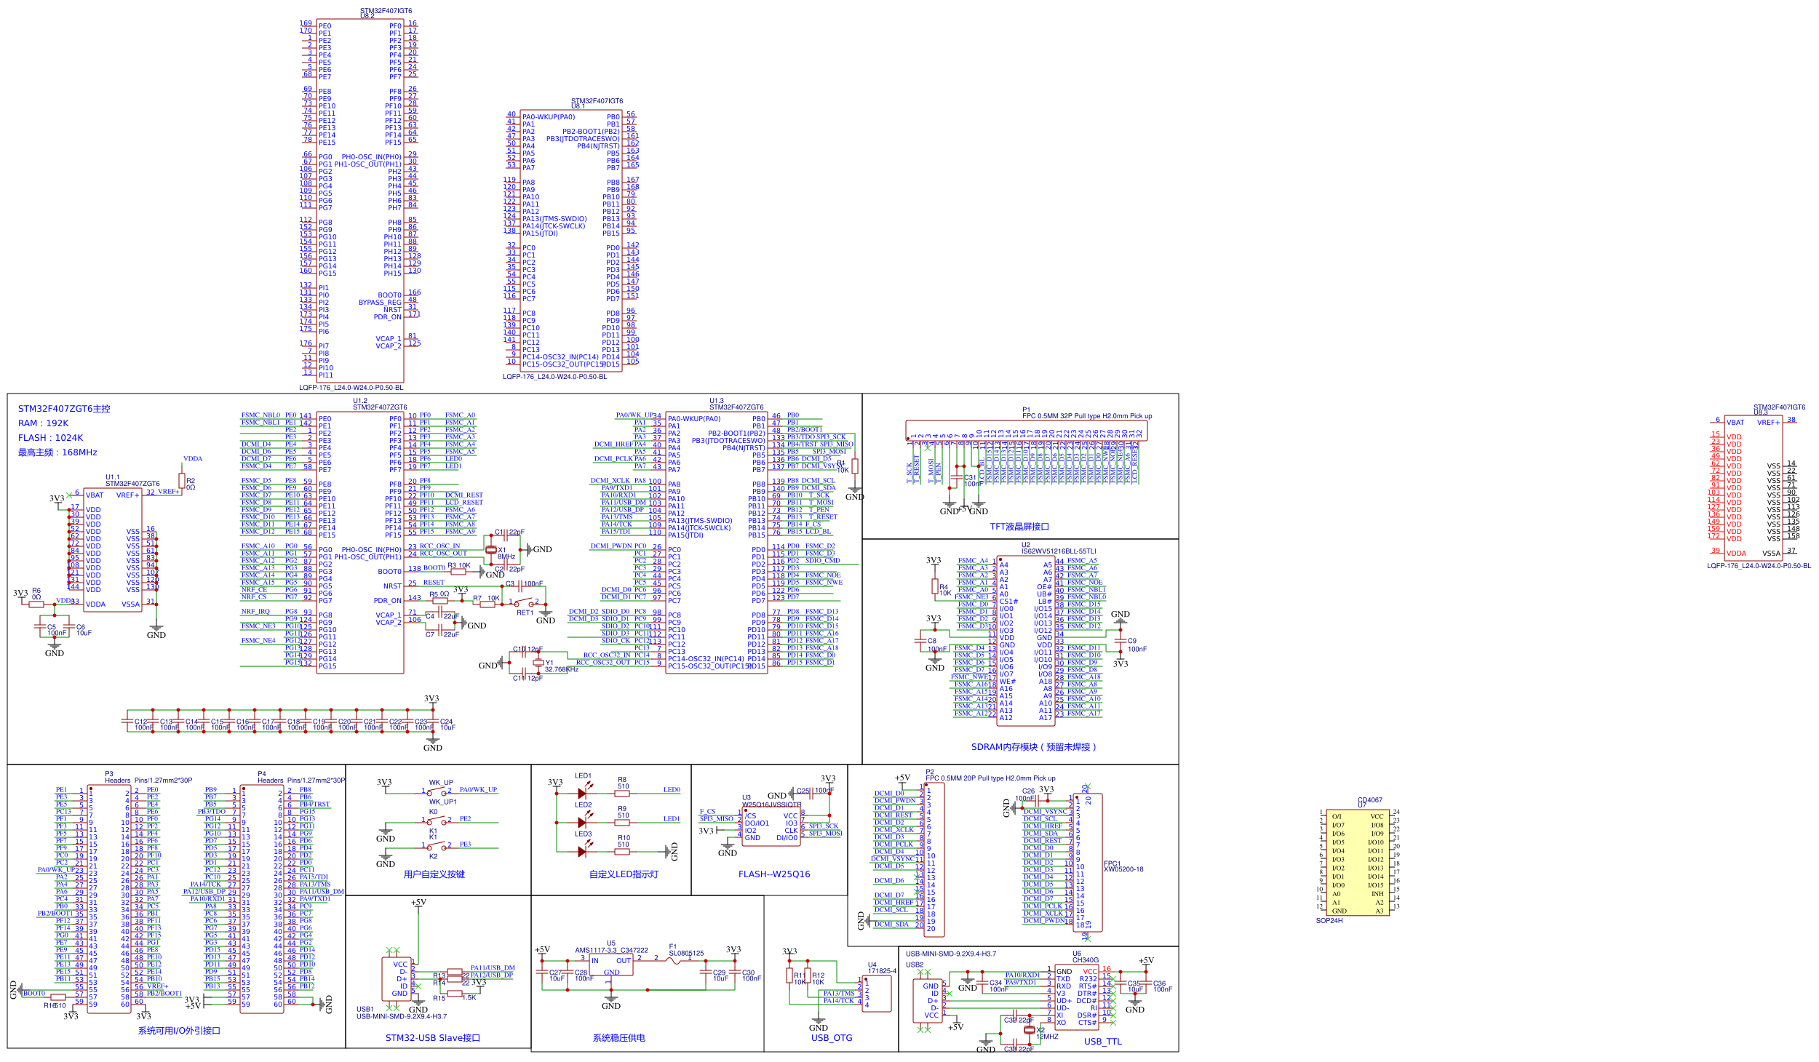Select the 'STM32F407ZGT6主控' title text
The image size is (1819, 1062).
64,409
